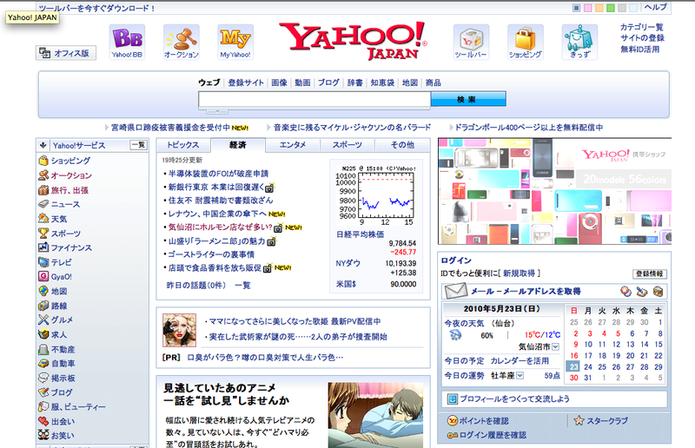Click the オフィス版 button

coord(66,53)
